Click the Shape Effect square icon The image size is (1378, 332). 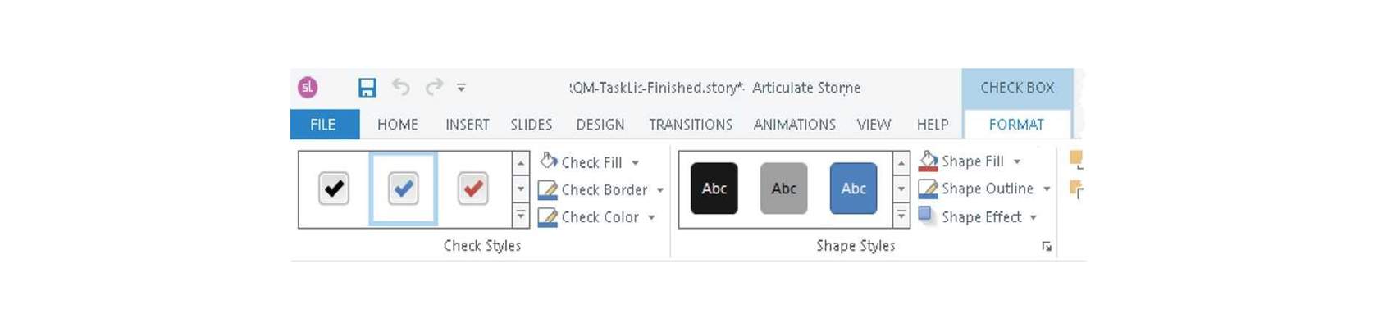click(926, 215)
